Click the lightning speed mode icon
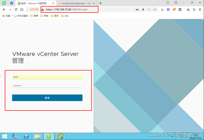Viewport: 204px width, 140px height. tap(143, 10)
